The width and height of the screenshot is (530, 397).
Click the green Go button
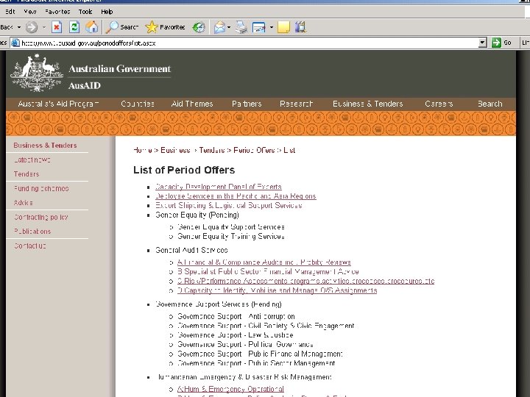point(501,43)
